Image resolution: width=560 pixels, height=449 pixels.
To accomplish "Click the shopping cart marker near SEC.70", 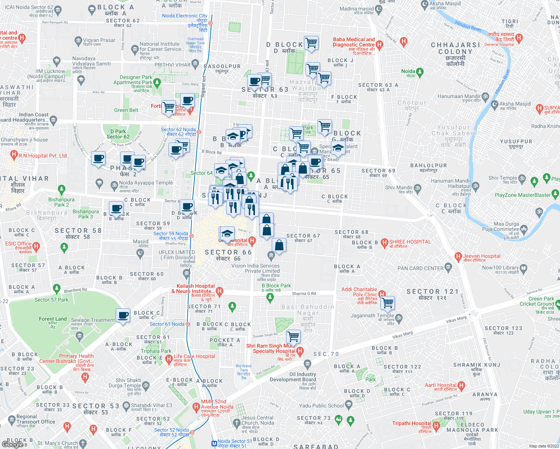I will pos(293,336).
